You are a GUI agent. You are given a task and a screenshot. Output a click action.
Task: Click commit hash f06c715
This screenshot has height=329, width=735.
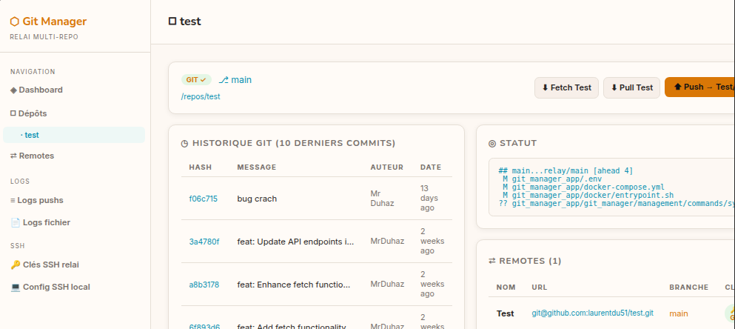[x=203, y=199]
